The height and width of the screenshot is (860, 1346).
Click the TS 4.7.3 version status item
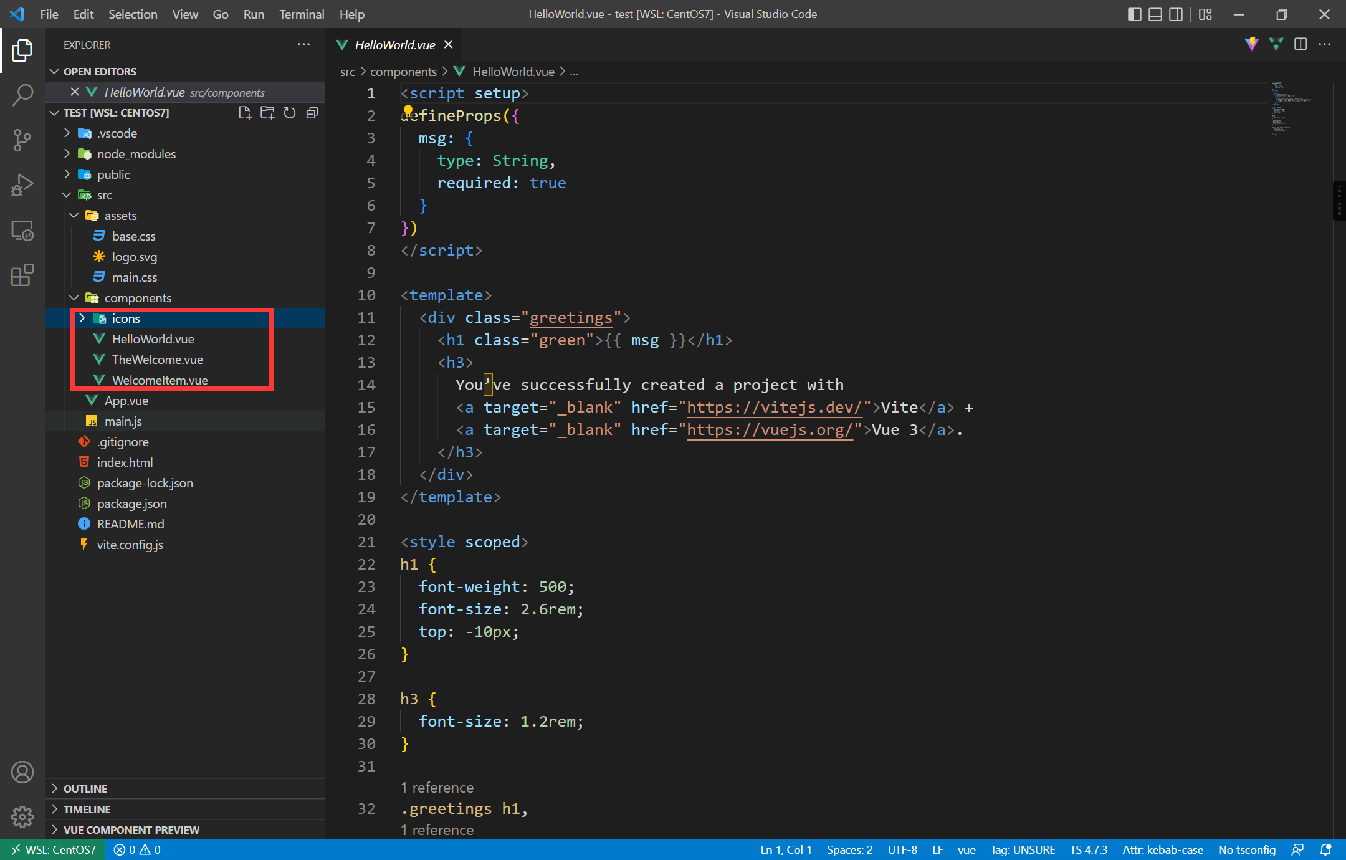pos(1089,849)
